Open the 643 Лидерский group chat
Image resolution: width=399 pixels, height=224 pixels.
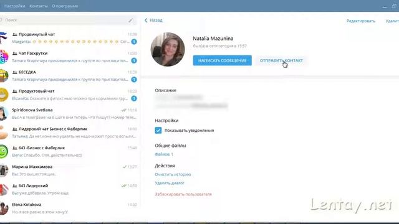69,189
